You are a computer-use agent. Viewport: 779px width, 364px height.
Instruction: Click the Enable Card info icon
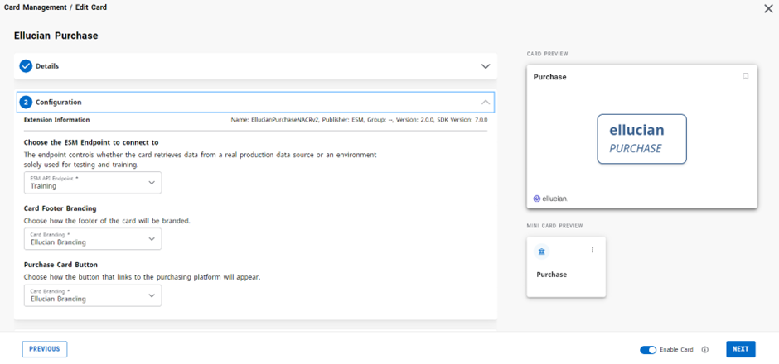tap(704, 350)
